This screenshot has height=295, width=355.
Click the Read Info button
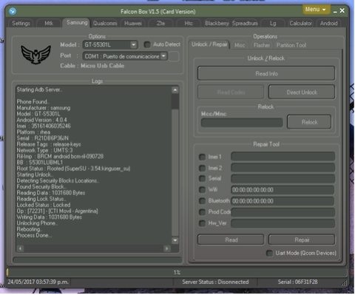pos(266,73)
